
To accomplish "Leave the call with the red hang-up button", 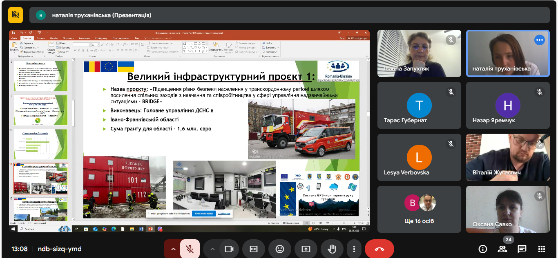I will (x=379, y=249).
